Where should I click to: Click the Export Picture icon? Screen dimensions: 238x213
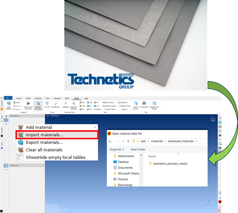pos(136,104)
